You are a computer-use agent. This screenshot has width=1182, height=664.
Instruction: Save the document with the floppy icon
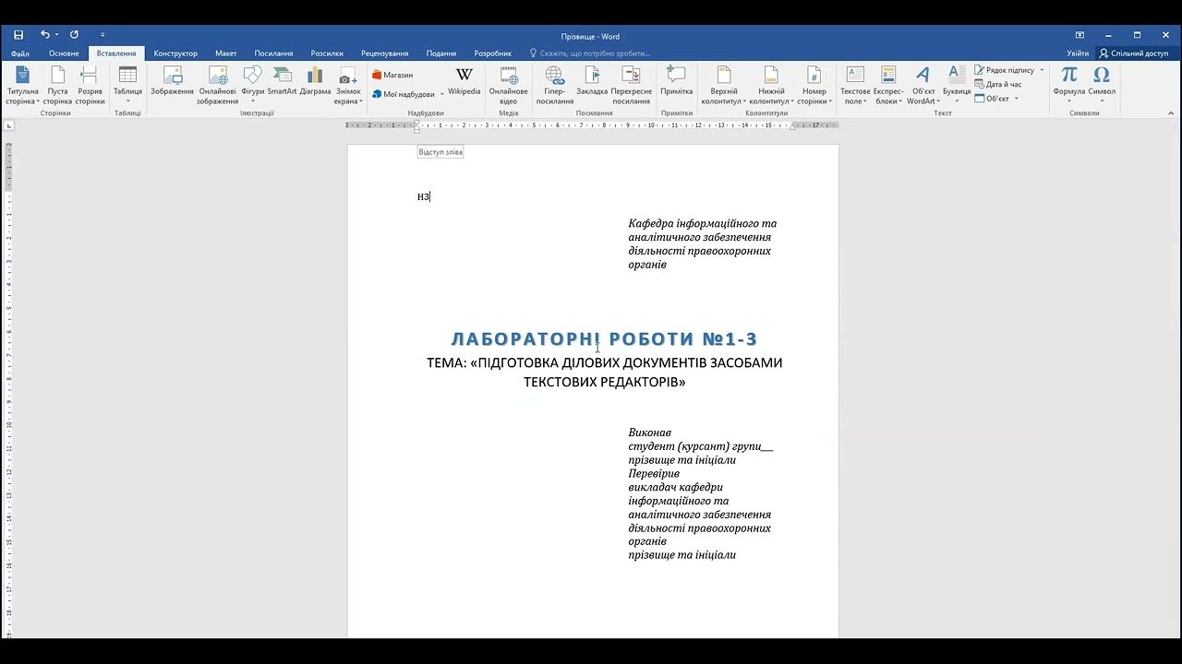click(x=18, y=35)
